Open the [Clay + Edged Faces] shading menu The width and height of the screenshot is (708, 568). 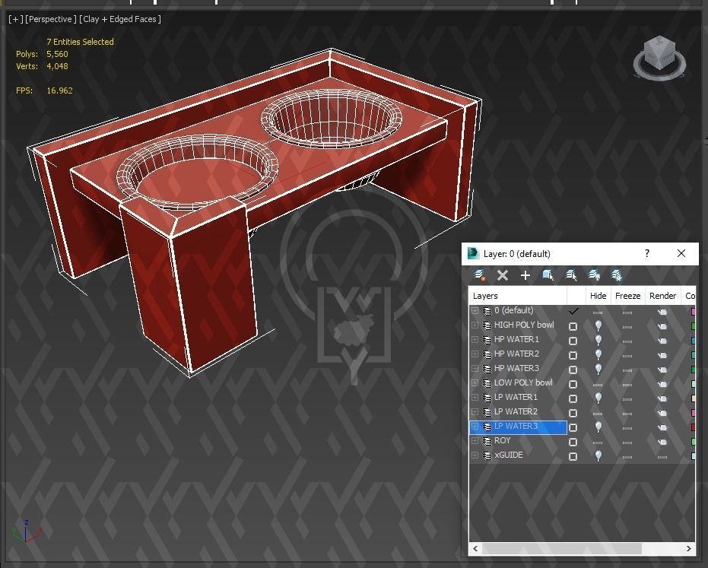pyautogui.click(x=120, y=19)
